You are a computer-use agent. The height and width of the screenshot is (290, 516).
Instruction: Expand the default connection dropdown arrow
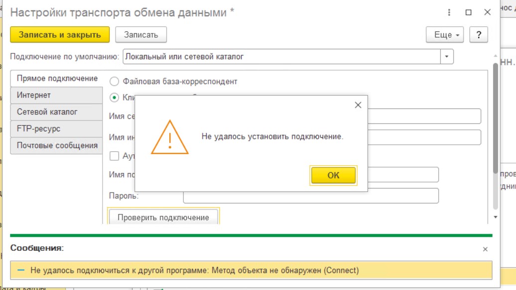pyautogui.click(x=447, y=57)
